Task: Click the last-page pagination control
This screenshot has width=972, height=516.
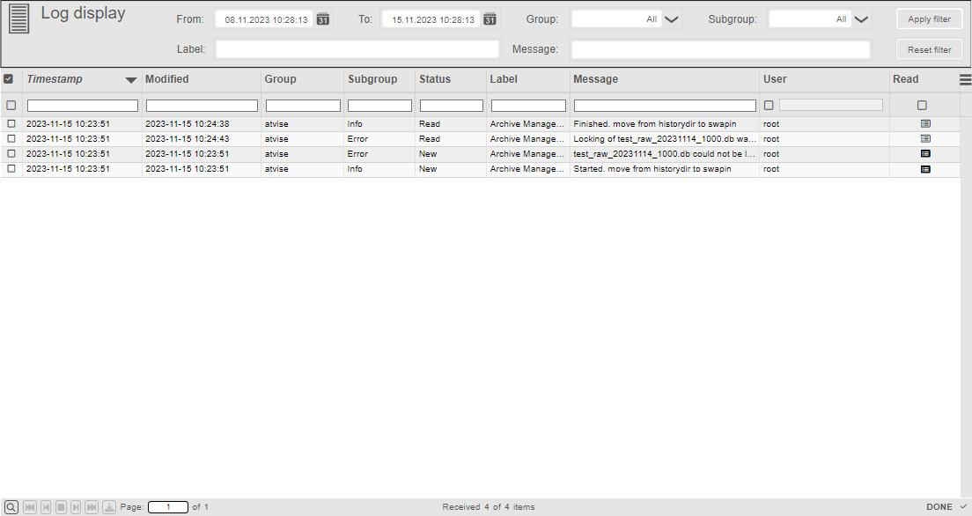Action: click(92, 506)
